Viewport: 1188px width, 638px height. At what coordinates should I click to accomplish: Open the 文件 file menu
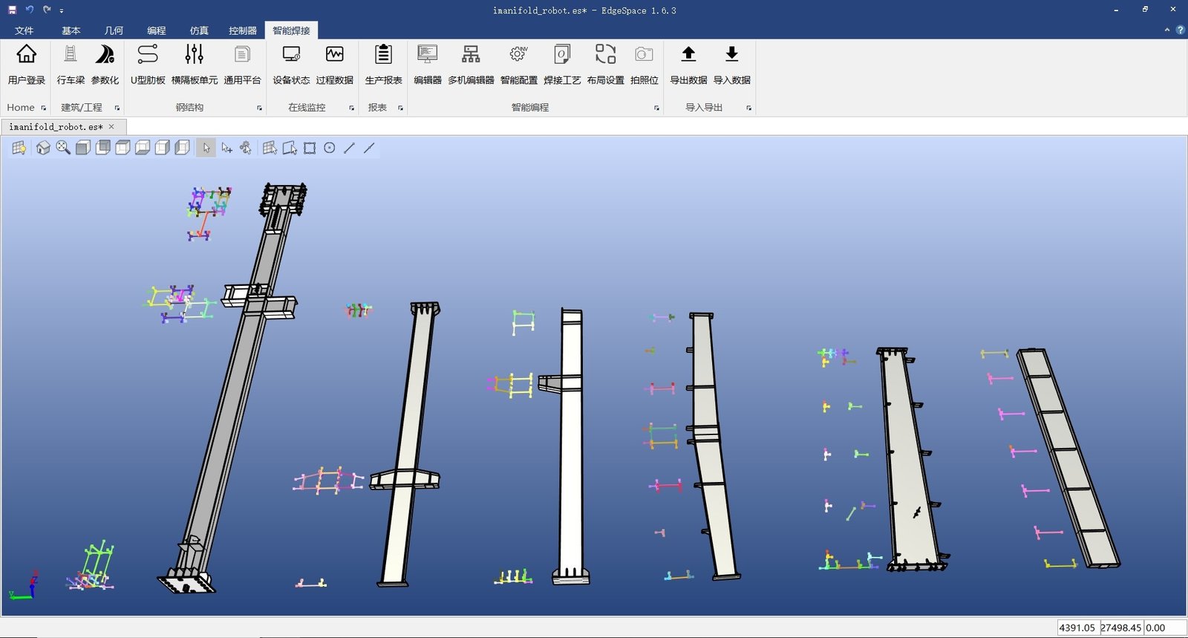coord(25,30)
